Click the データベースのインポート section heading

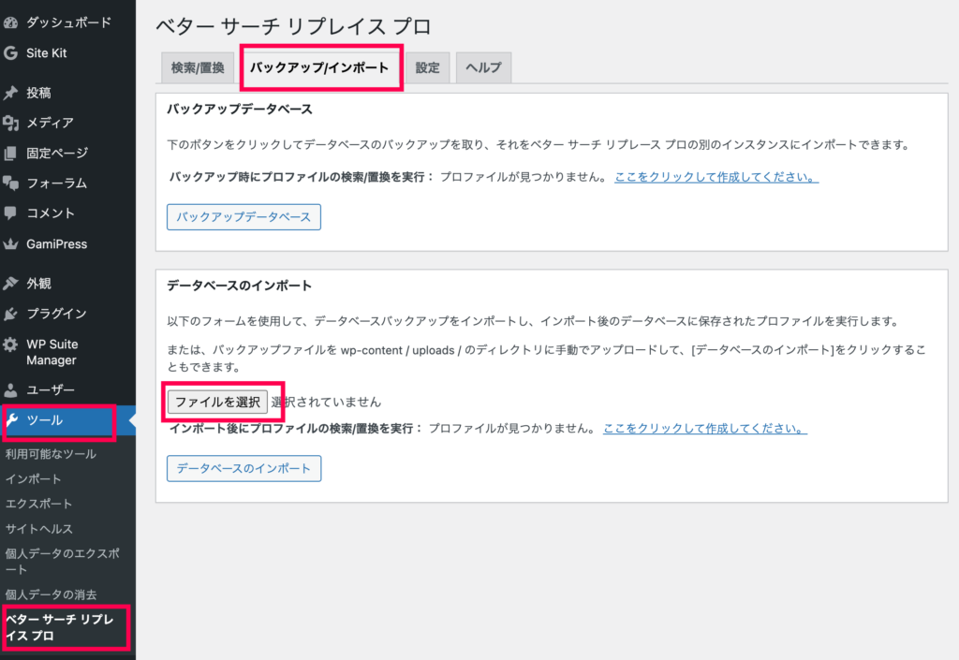pyautogui.click(x=239, y=286)
